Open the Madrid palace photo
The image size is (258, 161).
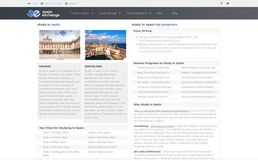tap(60, 45)
